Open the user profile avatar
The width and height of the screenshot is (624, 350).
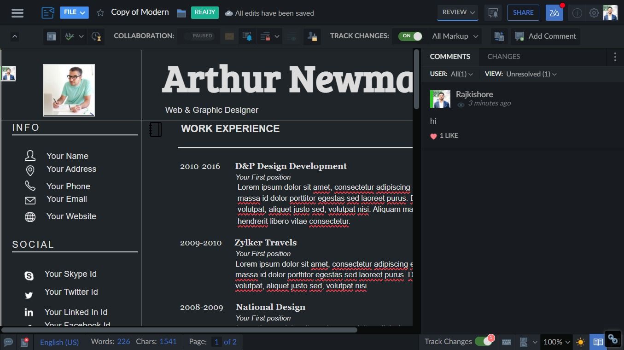click(610, 13)
